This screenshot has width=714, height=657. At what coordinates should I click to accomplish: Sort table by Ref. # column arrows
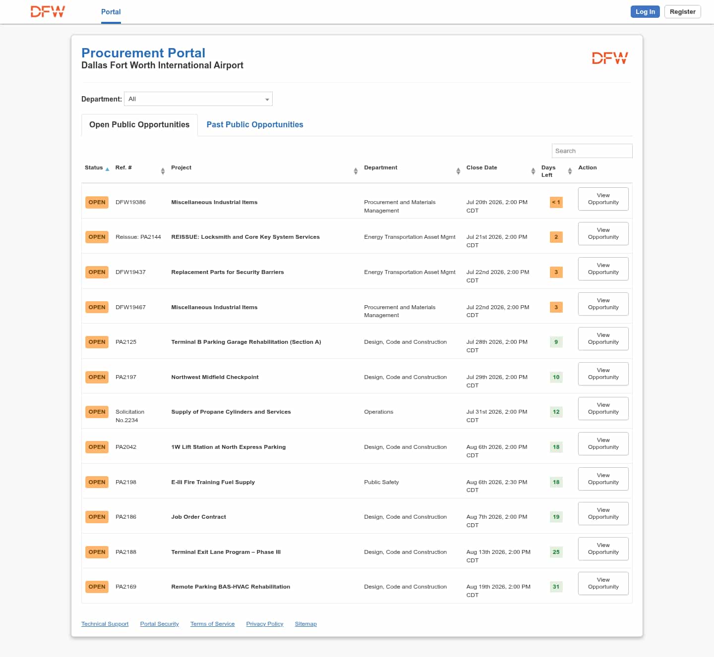163,171
